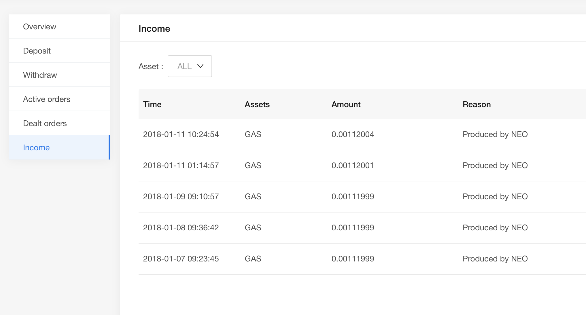Click the Amount column header
This screenshot has width=586, height=315.
pyautogui.click(x=346, y=104)
